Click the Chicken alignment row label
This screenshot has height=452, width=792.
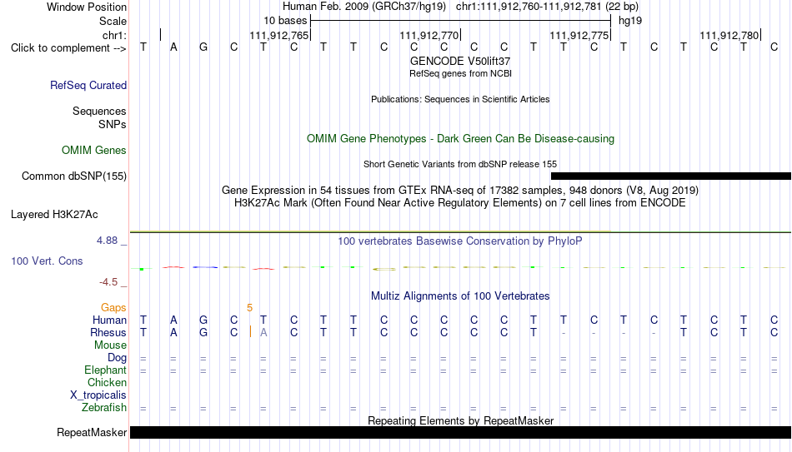(107, 383)
